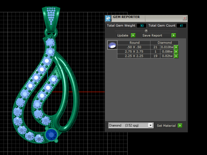Click the Total Gem Count label
Screen dimensions: 207x155
pos(162,25)
